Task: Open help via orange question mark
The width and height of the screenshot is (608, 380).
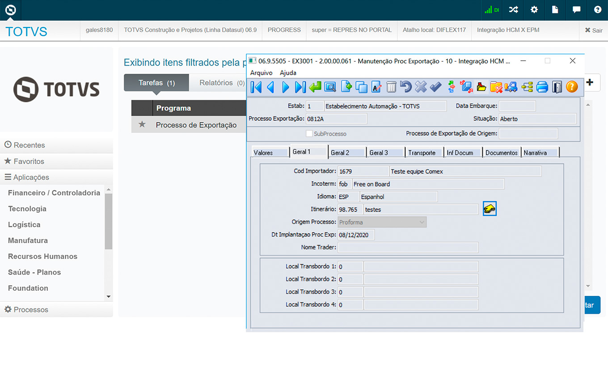Action: tap(572, 87)
